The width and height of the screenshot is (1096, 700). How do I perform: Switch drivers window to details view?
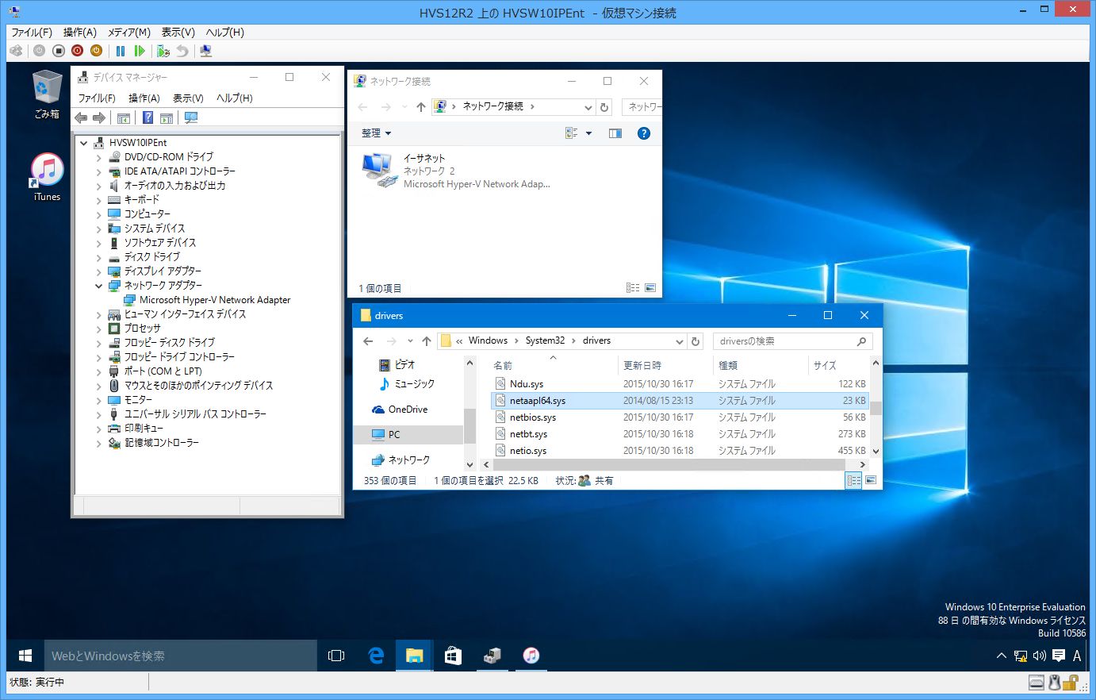[853, 480]
